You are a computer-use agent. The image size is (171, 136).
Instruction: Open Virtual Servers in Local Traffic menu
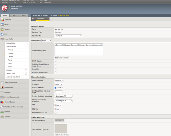pyautogui.click(x=11, y=47)
